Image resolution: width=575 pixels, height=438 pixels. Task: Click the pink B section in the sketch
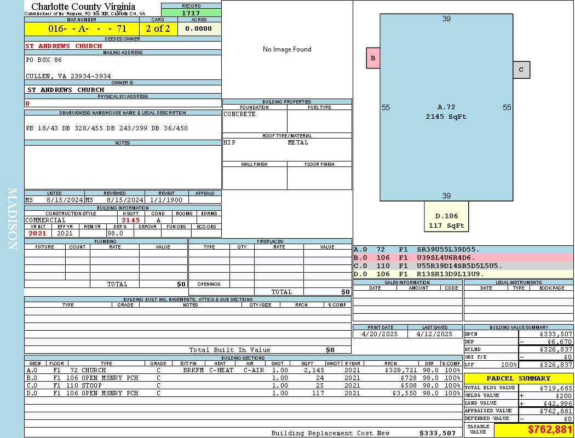coord(373,58)
